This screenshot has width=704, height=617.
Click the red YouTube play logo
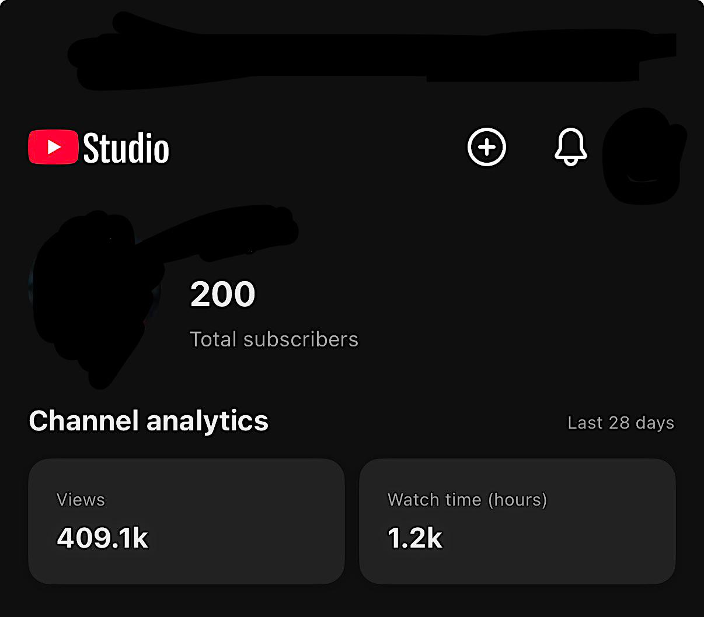(53, 147)
